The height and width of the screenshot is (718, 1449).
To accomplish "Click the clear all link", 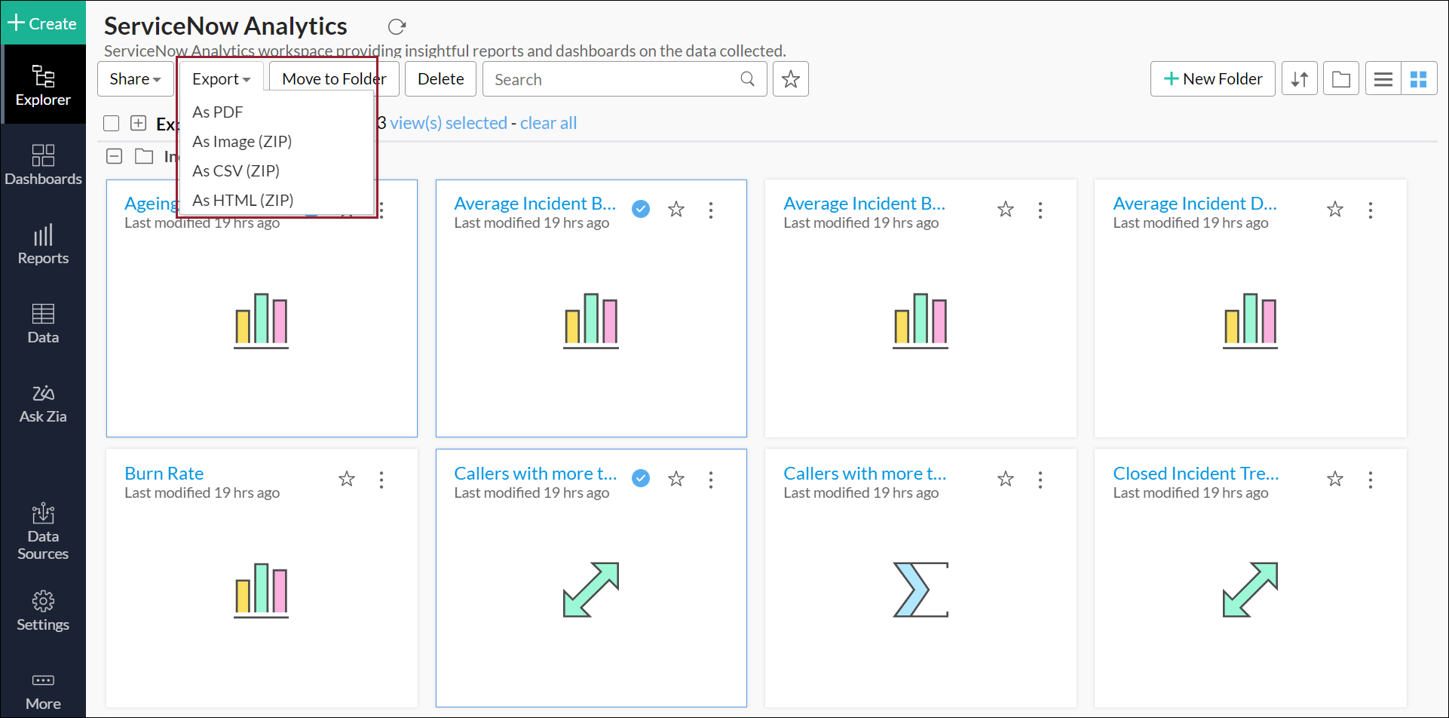I will pyautogui.click(x=548, y=123).
